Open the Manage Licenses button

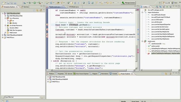128,3
